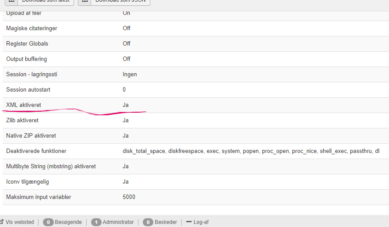Click the 'Output buffering' Off value
Image resolution: width=389 pixels, height=227 pixels.
(x=127, y=59)
